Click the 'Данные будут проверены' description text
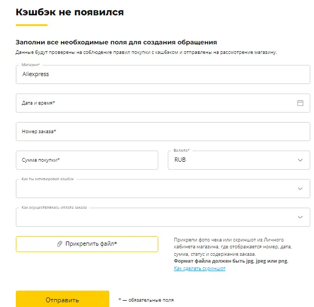314x307 pixels. tap(146, 52)
